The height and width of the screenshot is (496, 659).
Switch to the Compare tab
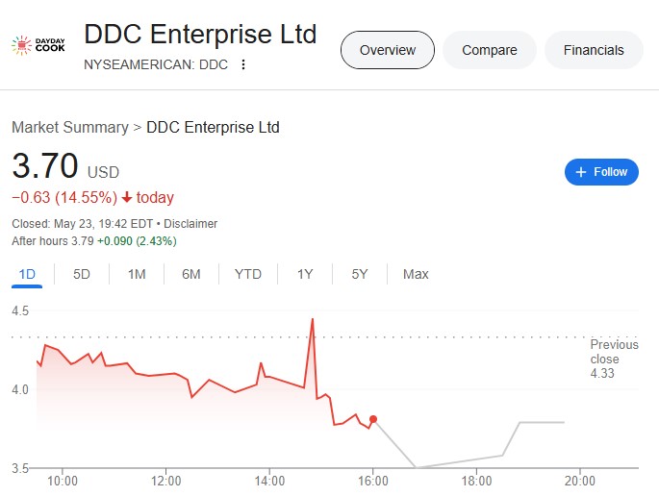(x=490, y=50)
